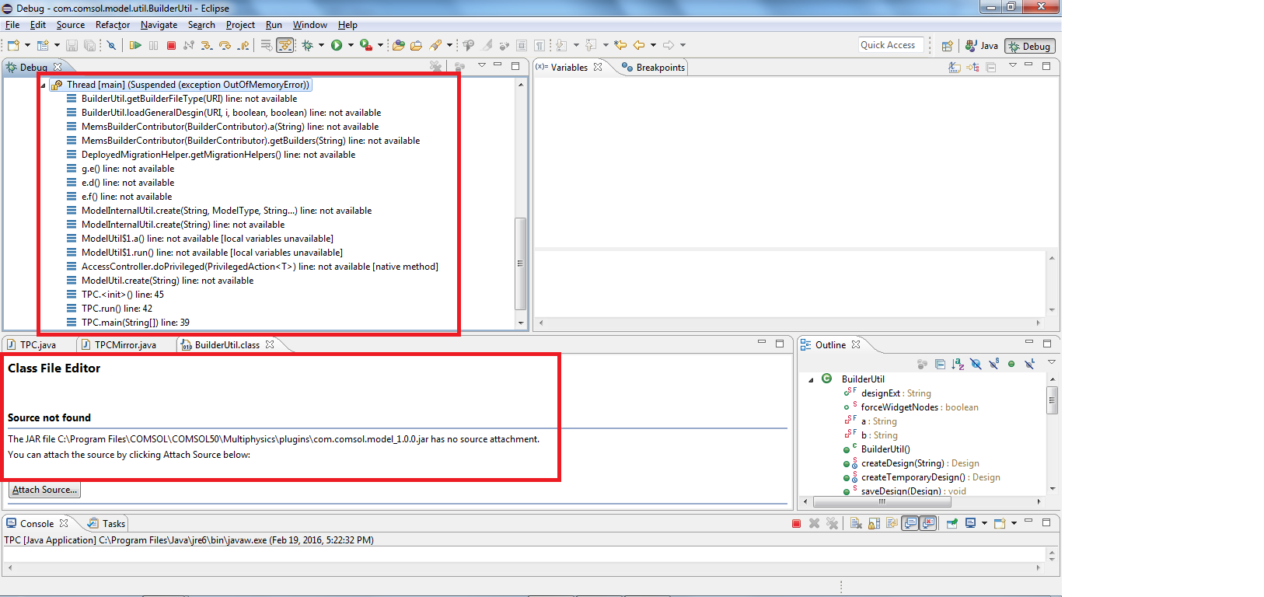Open the Window menu
1264x597 pixels.
coord(309,25)
